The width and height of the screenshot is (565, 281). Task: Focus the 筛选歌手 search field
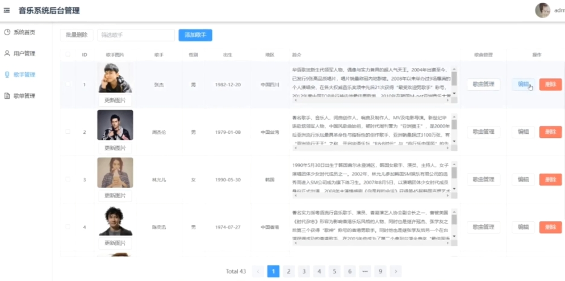pos(136,35)
